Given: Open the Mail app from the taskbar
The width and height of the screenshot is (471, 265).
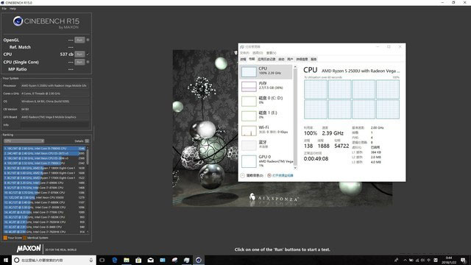Looking at the screenshot, I should tap(150, 260).
